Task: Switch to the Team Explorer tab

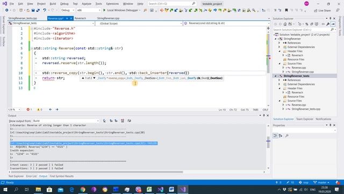Action: pyautogui.click(x=305, y=119)
